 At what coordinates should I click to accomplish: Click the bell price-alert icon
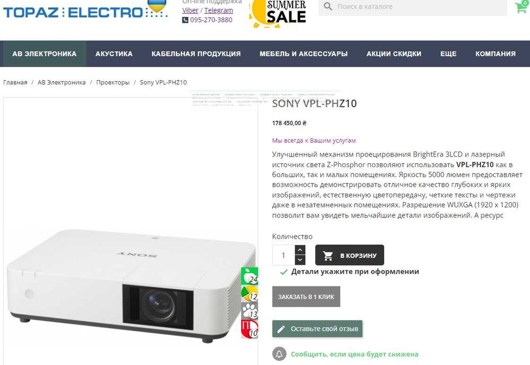(279, 354)
